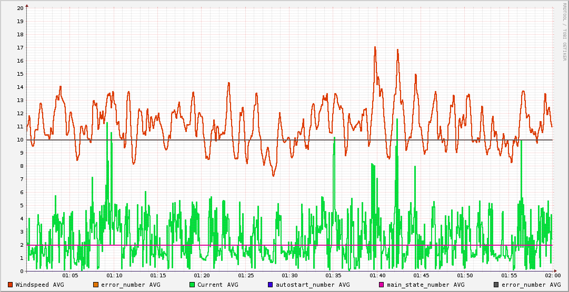Click the 01:05 time axis label
Viewport: 569px width, 292px height.
pyautogui.click(x=70, y=276)
